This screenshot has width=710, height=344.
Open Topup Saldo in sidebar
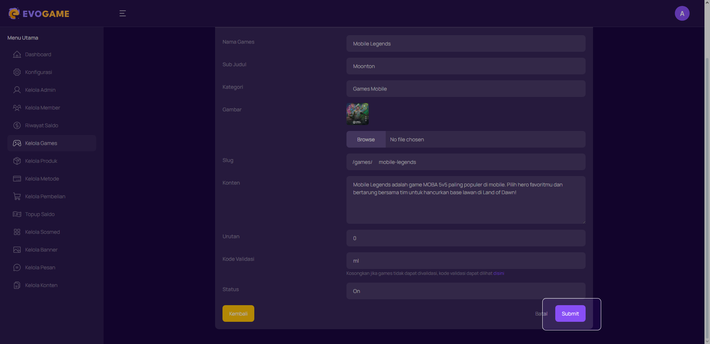pyautogui.click(x=52, y=214)
